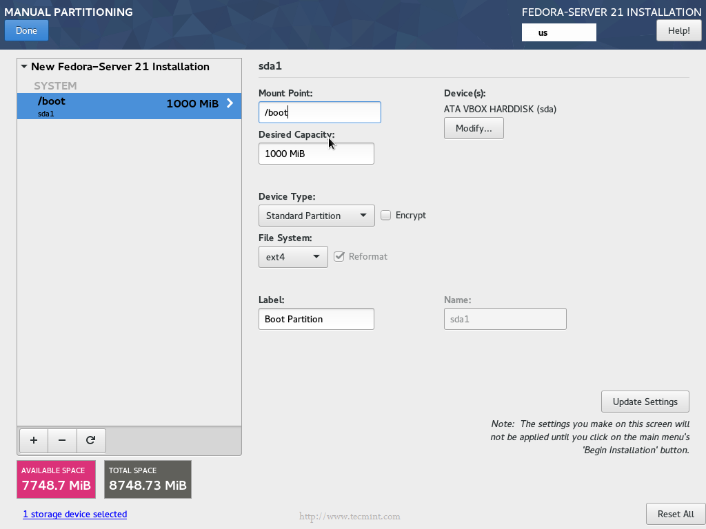Remove selected mount point with minus icon
This screenshot has width=706, height=529.
pyautogui.click(x=62, y=440)
